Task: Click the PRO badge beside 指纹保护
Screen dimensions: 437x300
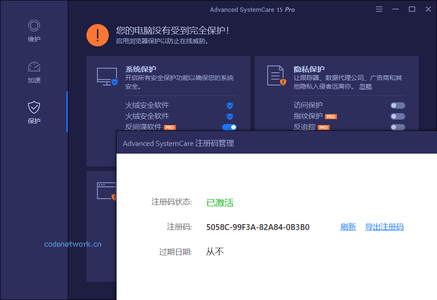Action: pyautogui.click(x=331, y=116)
